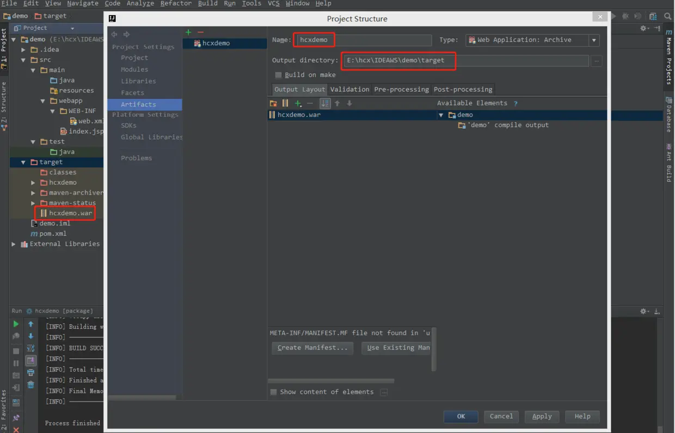Select Modules in Project Settings
The image size is (675, 433).
(x=134, y=70)
